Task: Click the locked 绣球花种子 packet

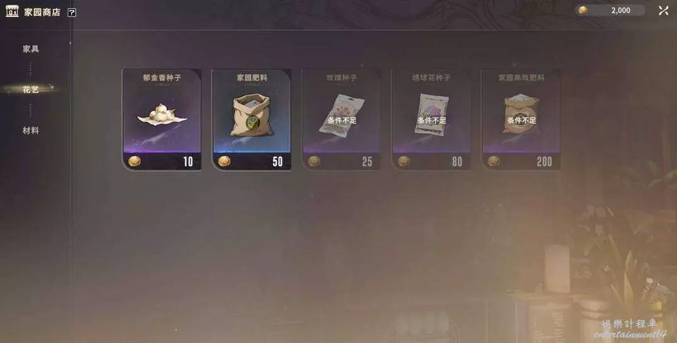Action: coord(432,115)
